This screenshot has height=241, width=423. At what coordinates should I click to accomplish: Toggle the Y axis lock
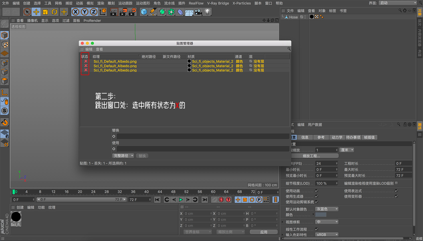[x=85, y=12]
